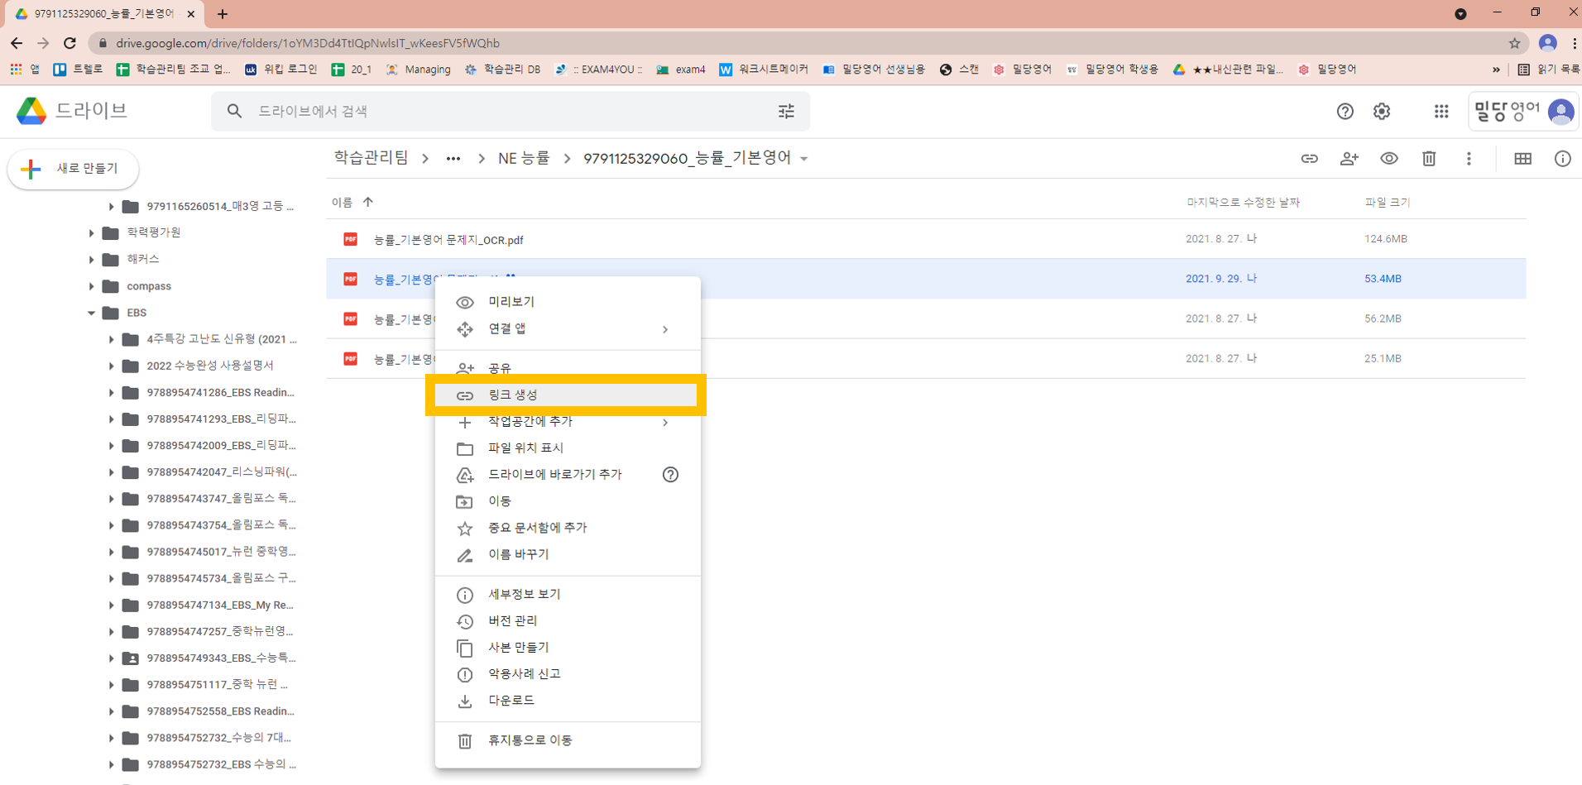Viewport: 1582px width, 785px height.
Task: Open the 9788954747134_EBS_My Re... folder
Action: tap(220, 606)
